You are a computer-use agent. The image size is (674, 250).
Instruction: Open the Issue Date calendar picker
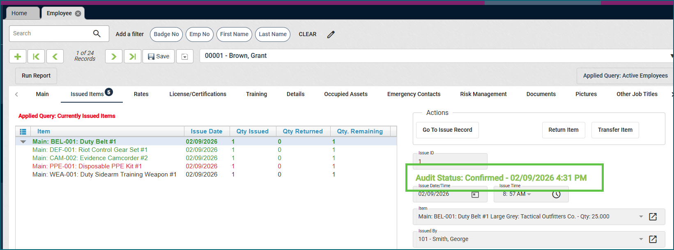coord(475,194)
